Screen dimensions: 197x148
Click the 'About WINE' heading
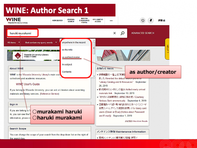16,69
